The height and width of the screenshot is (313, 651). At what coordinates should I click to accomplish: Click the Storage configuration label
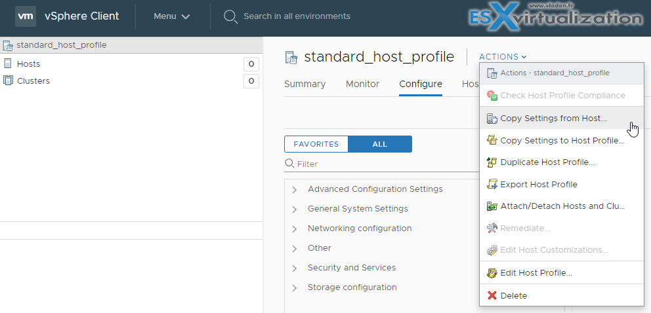352,287
